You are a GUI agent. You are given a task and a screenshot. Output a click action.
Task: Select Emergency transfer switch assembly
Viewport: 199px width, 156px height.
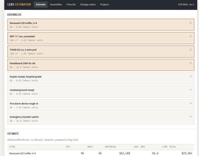(101, 119)
